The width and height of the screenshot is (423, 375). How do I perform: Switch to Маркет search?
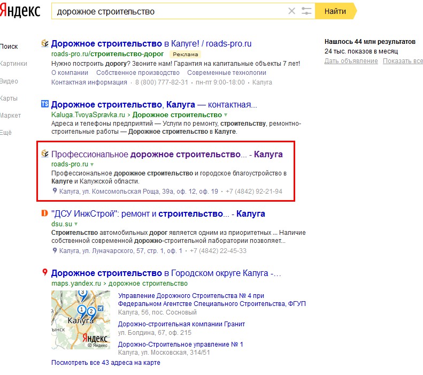click(x=11, y=116)
